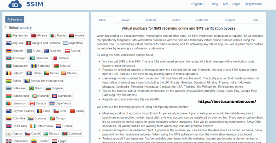Click the Albania flag icon
This screenshot has width=276, height=143.
click(x=34, y=36)
